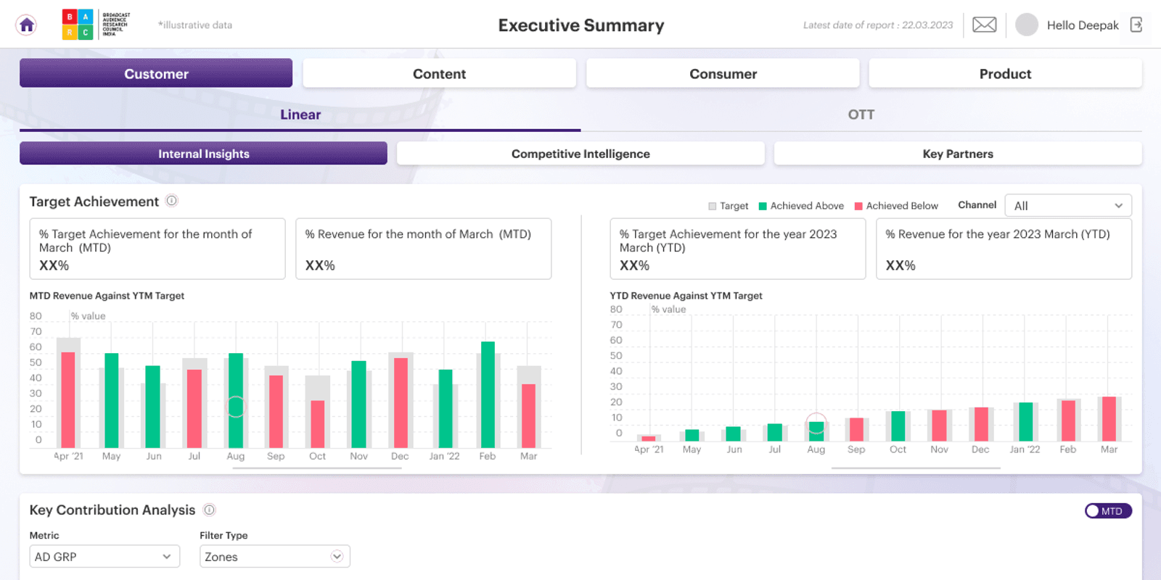The width and height of the screenshot is (1161, 580).
Task: Click the % Revenue for March MTD card
Action: pos(424,249)
